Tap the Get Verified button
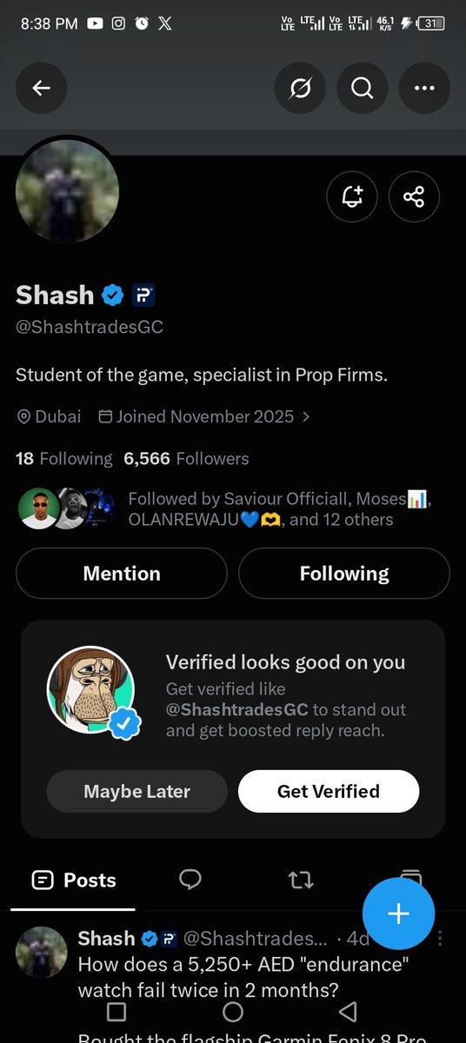The image size is (466, 1043). click(329, 791)
